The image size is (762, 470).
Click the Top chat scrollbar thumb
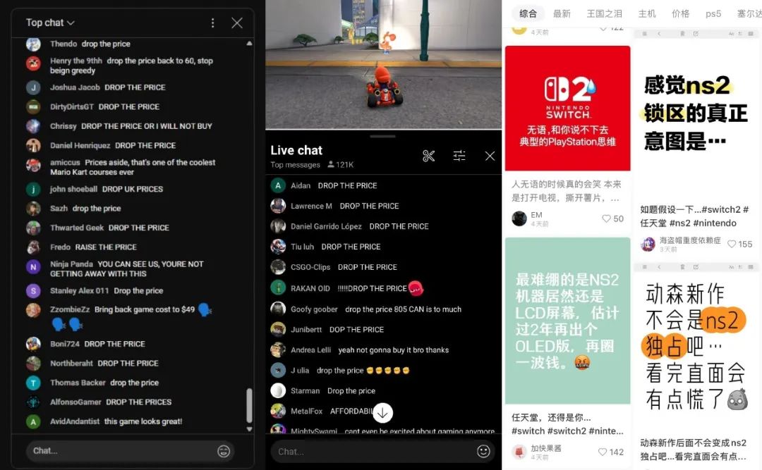(249, 405)
